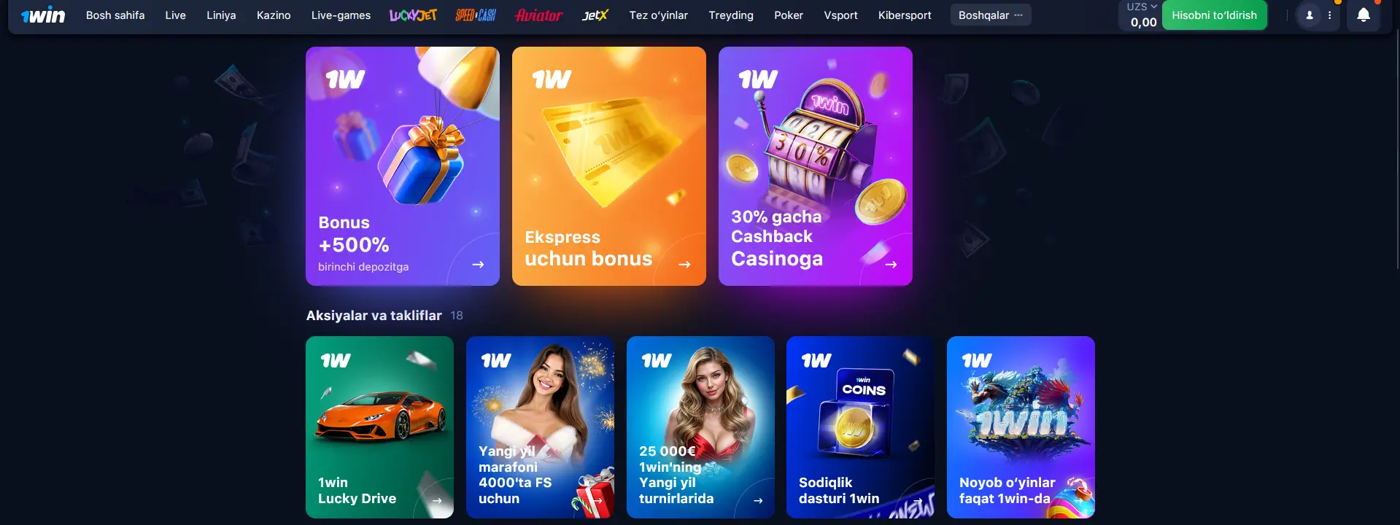Image resolution: width=1400 pixels, height=525 pixels.
Task: Click the three-dot menu beside profile
Action: tap(1330, 15)
